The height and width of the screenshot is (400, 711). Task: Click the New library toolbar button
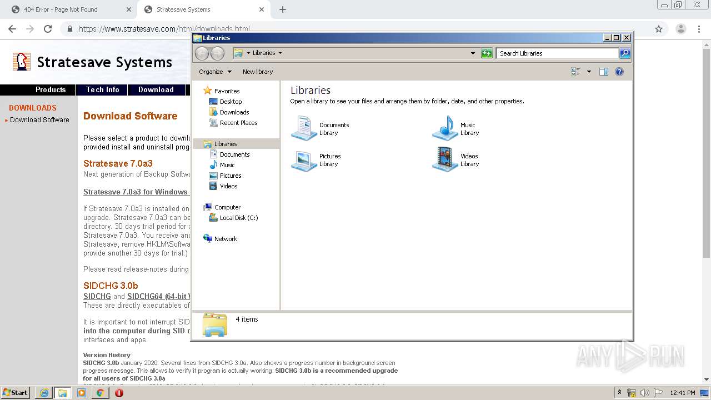[258, 72]
